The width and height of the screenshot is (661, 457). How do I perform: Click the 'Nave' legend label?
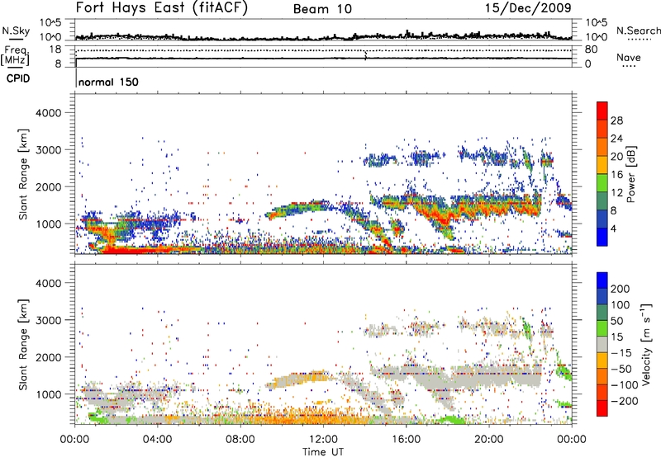(x=629, y=58)
